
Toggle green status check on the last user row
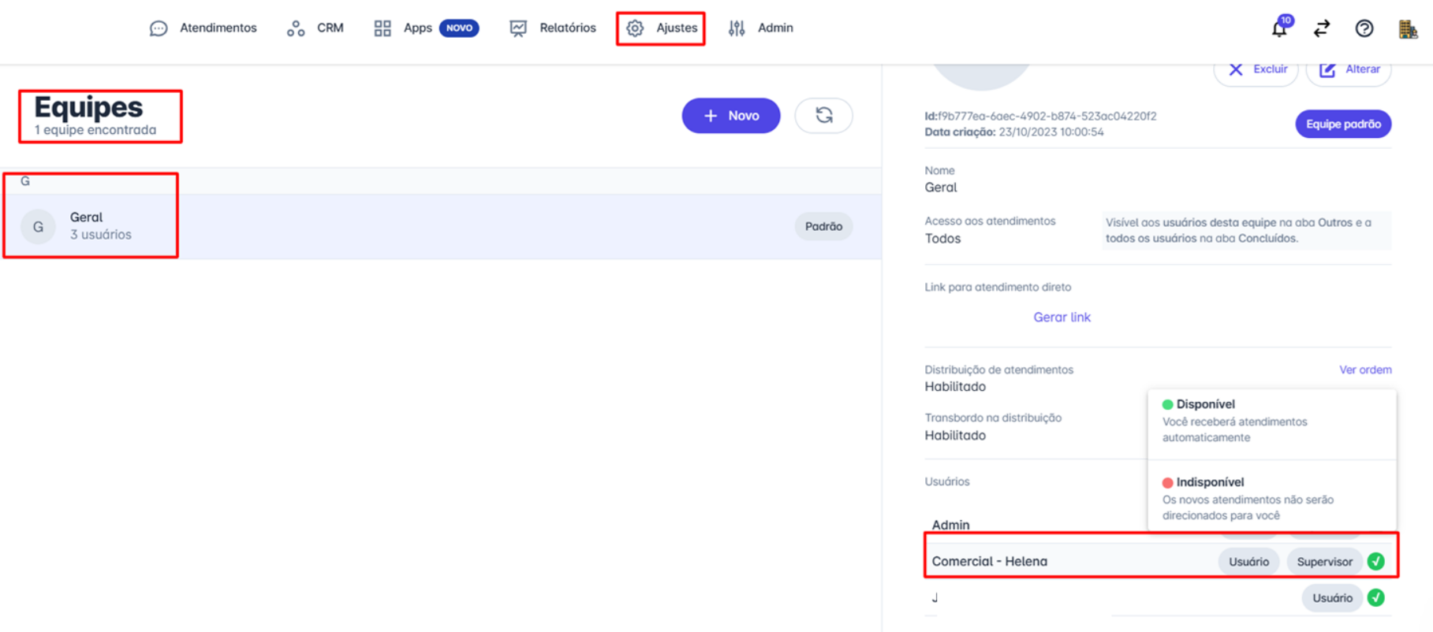1376,597
